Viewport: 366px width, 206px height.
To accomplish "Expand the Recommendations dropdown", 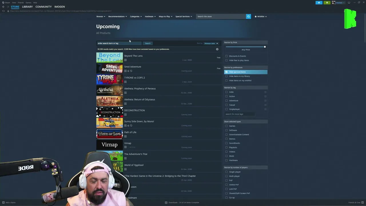I will [x=118, y=17].
